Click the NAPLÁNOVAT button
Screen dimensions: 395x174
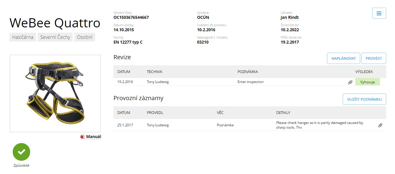point(344,58)
